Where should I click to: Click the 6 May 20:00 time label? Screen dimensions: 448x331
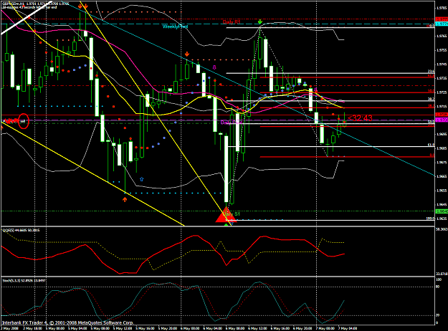(x=303, y=328)
